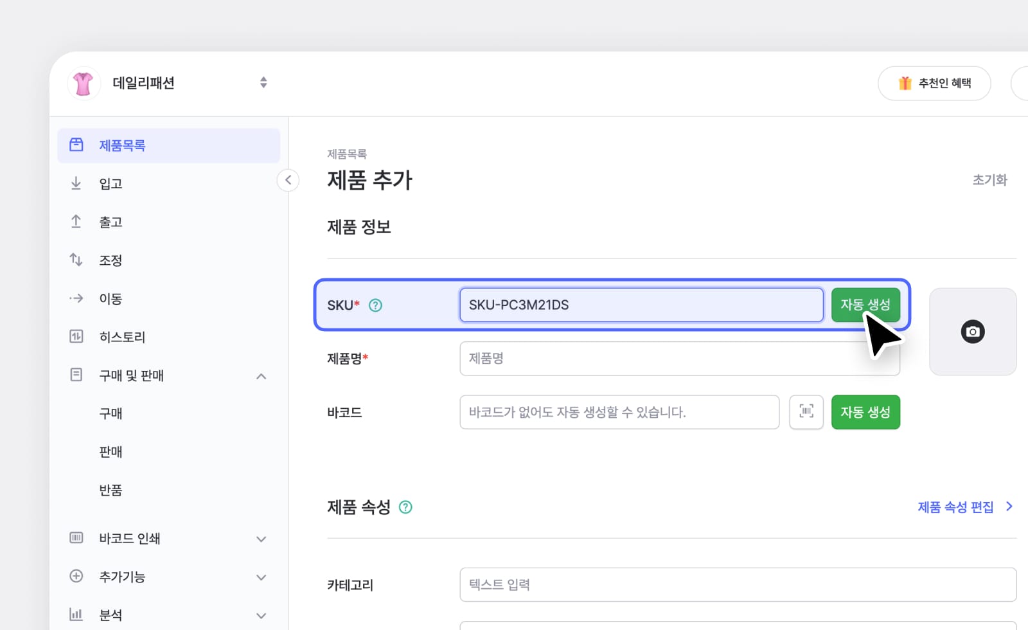Open 제품 속성 편집 link
The image size is (1028, 630).
tap(957, 507)
